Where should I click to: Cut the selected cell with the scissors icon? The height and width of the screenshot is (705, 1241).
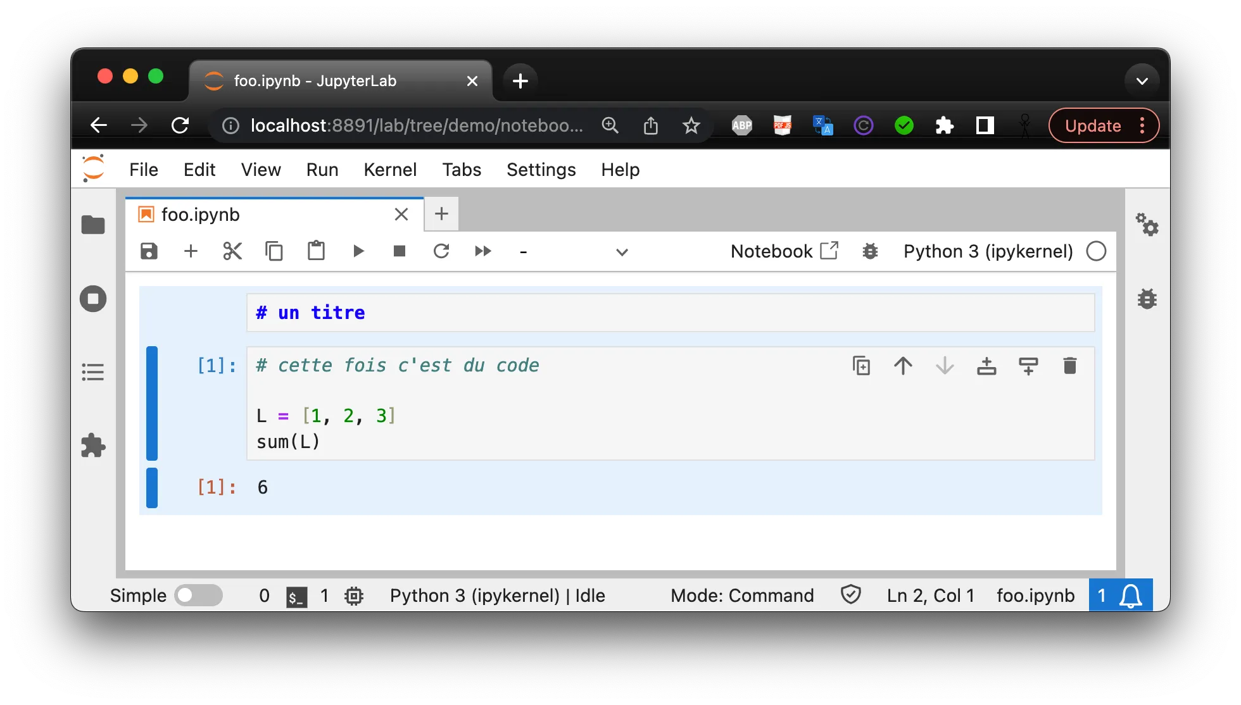[x=232, y=251]
